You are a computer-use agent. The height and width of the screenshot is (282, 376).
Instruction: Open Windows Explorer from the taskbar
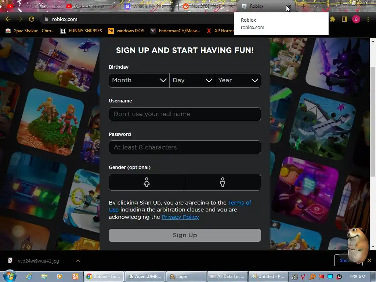click(44, 276)
